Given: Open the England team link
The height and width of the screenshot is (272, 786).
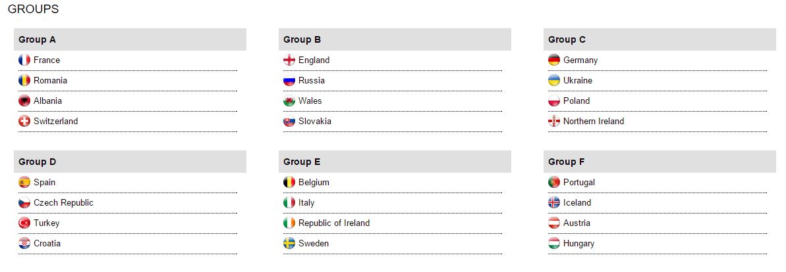Looking at the screenshot, I should (314, 60).
